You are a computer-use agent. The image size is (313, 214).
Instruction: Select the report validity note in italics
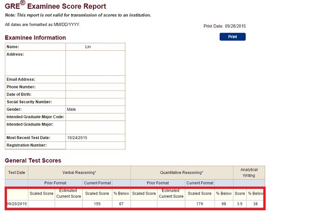[x=78, y=15]
